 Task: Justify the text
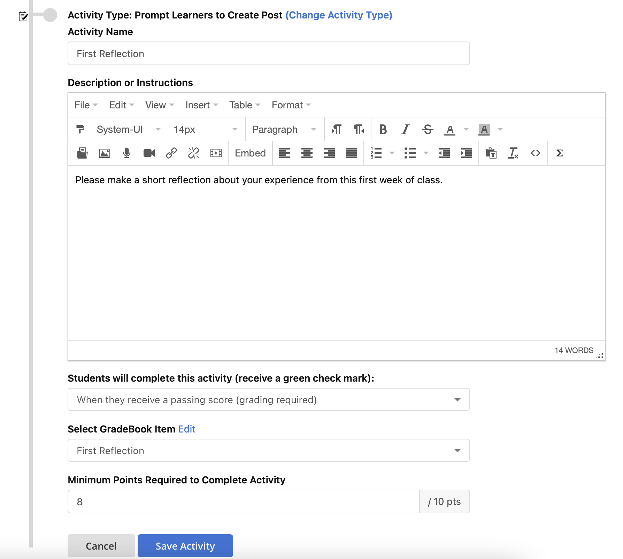click(352, 153)
